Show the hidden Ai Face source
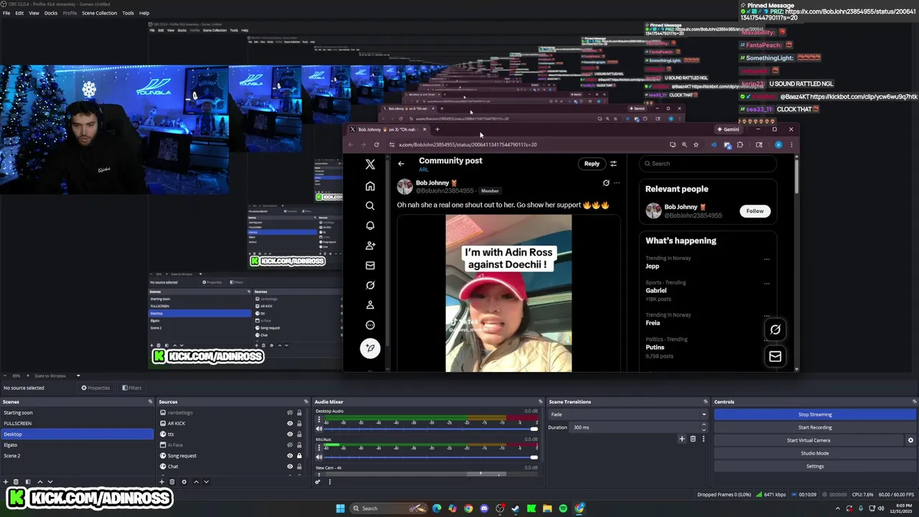 290,445
